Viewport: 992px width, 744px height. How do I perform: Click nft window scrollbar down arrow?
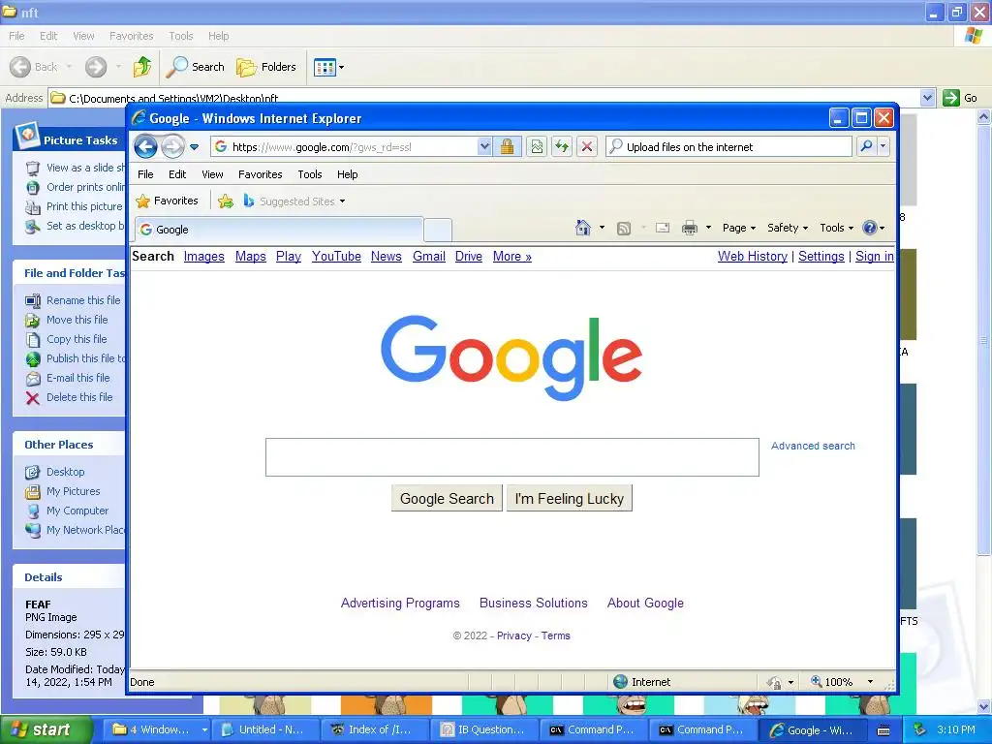[x=984, y=706]
